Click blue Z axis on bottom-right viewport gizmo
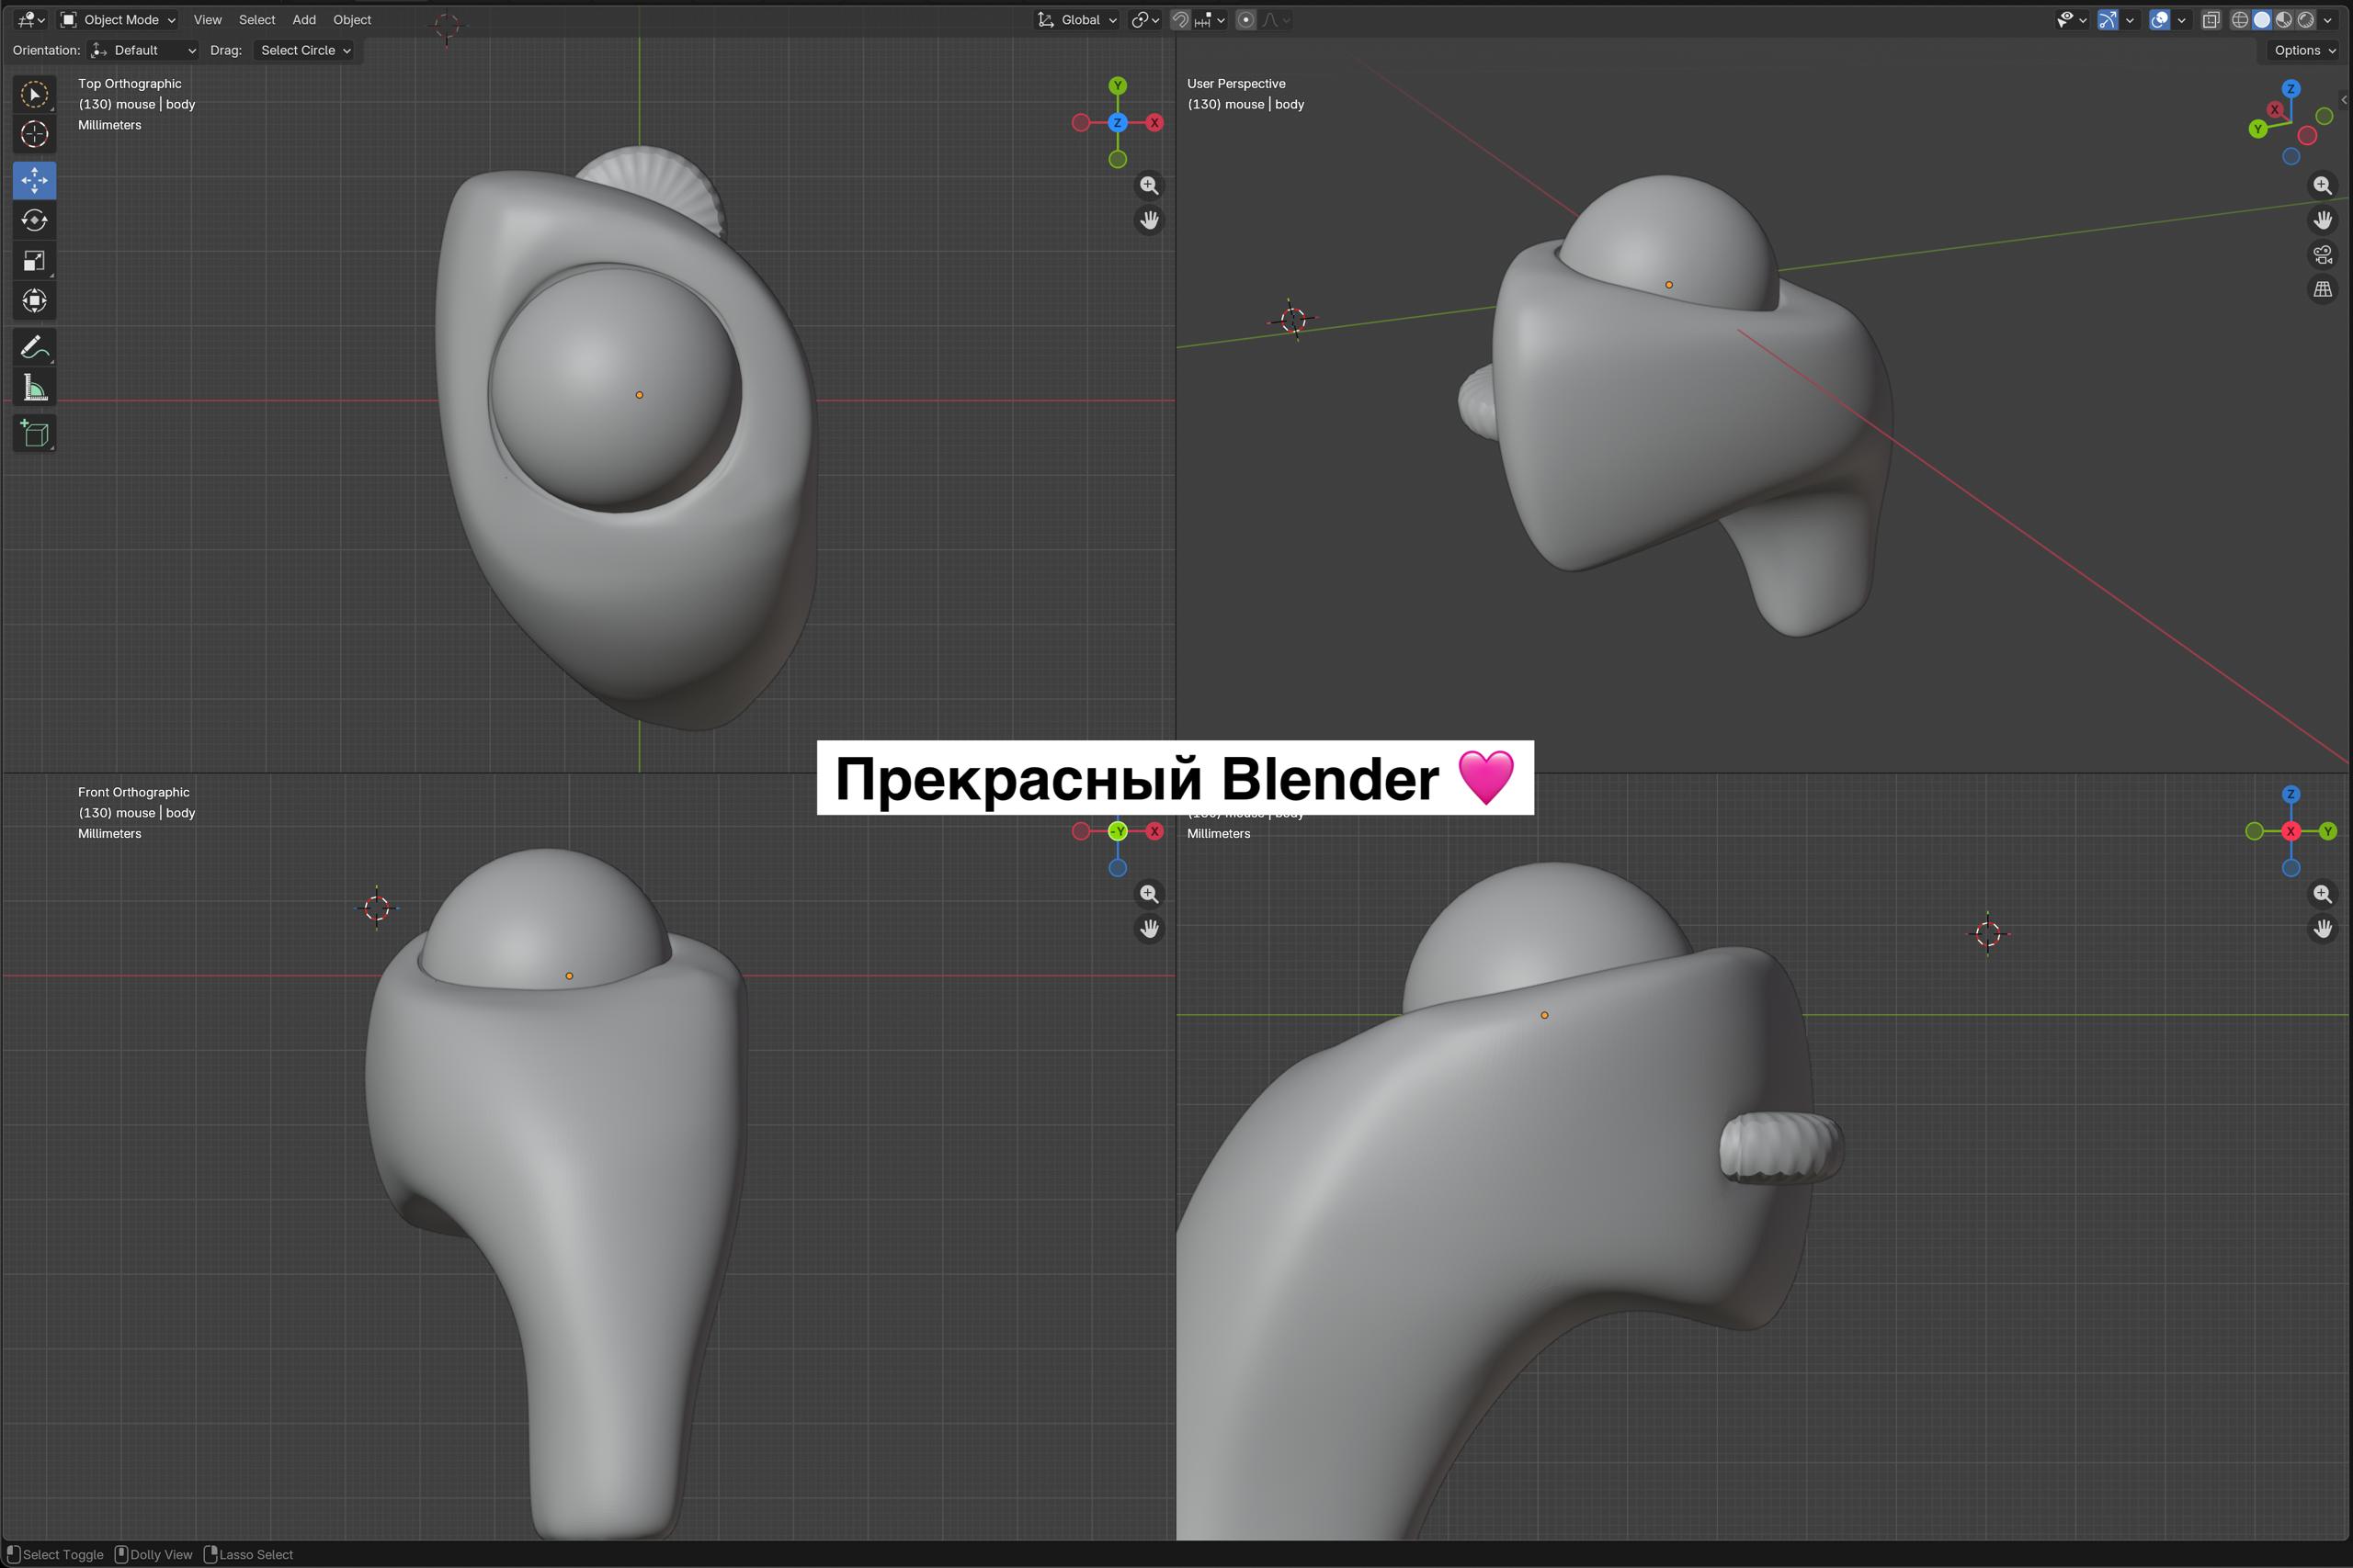 click(2291, 794)
